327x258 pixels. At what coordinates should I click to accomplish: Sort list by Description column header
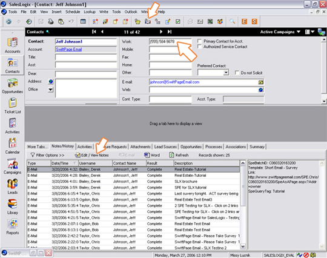point(207,164)
